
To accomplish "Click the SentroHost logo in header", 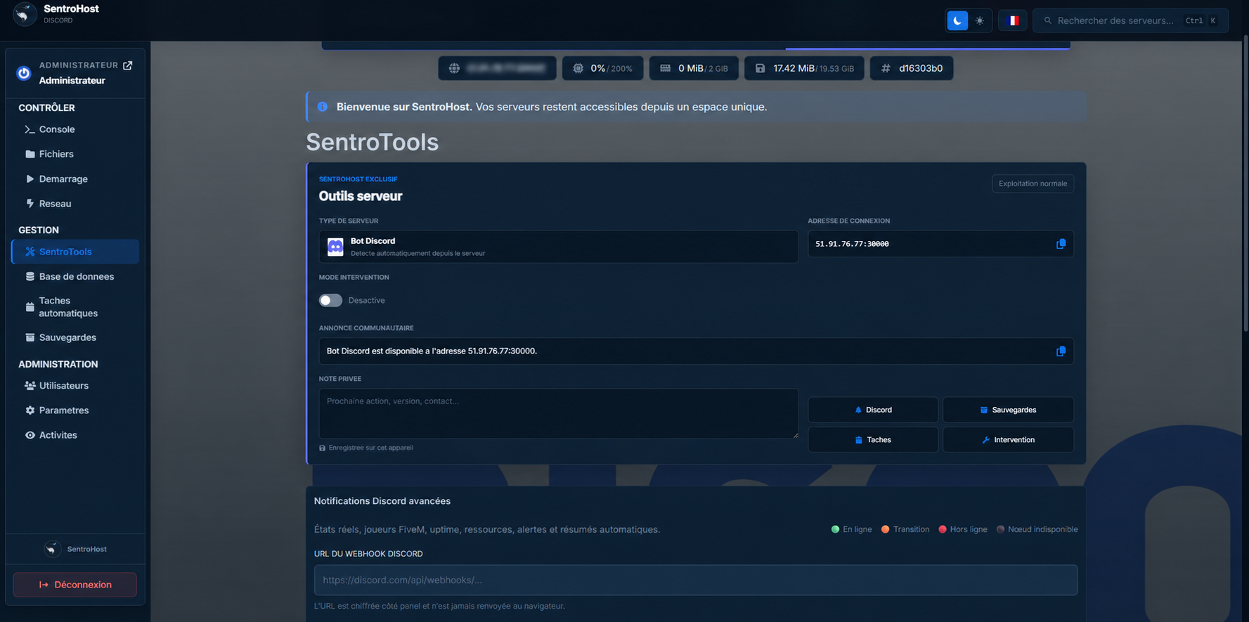I will pyautogui.click(x=25, y=14).
